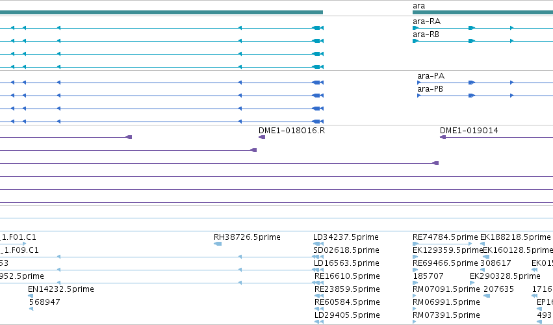553x325 pixels.
Task: Click the EK188218.5prime EST label
Action: [515, 237]
